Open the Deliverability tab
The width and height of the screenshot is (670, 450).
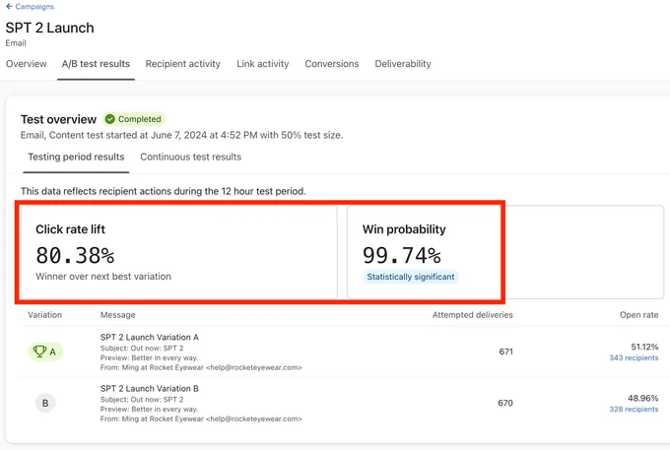coord(403,64)
